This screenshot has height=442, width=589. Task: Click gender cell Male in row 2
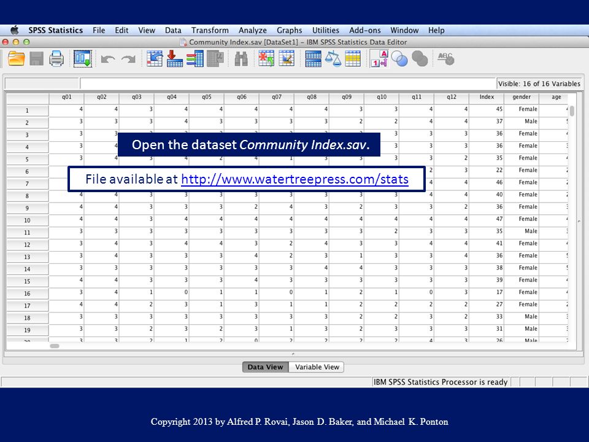click(x=522, y=122)
